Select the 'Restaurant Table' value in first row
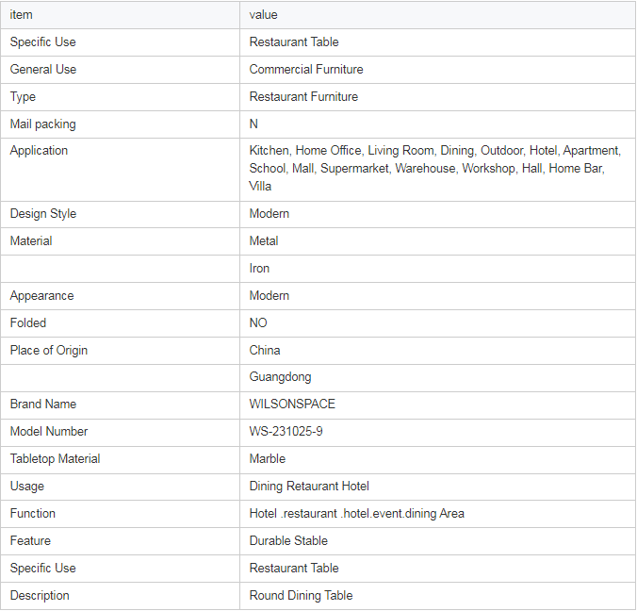Screen dimensions: 637x611 293,42
